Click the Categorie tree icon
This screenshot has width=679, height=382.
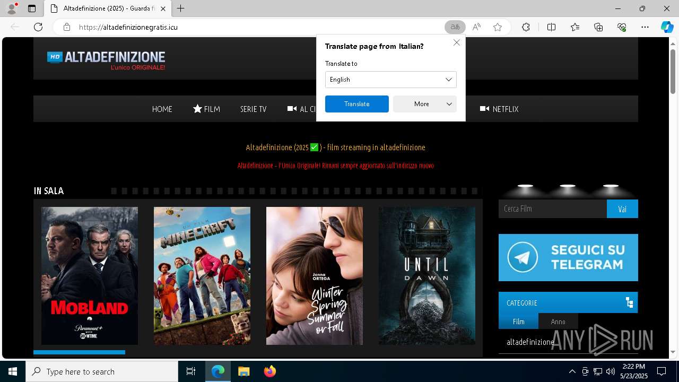630,302
